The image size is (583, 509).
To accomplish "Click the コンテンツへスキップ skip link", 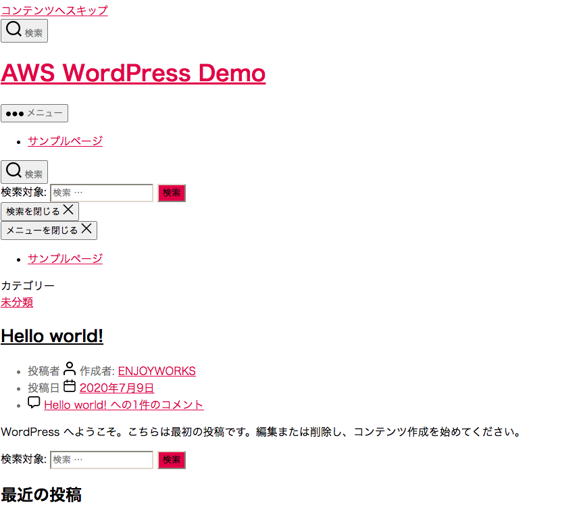I will pyautogui.click(x=54, y=10).
